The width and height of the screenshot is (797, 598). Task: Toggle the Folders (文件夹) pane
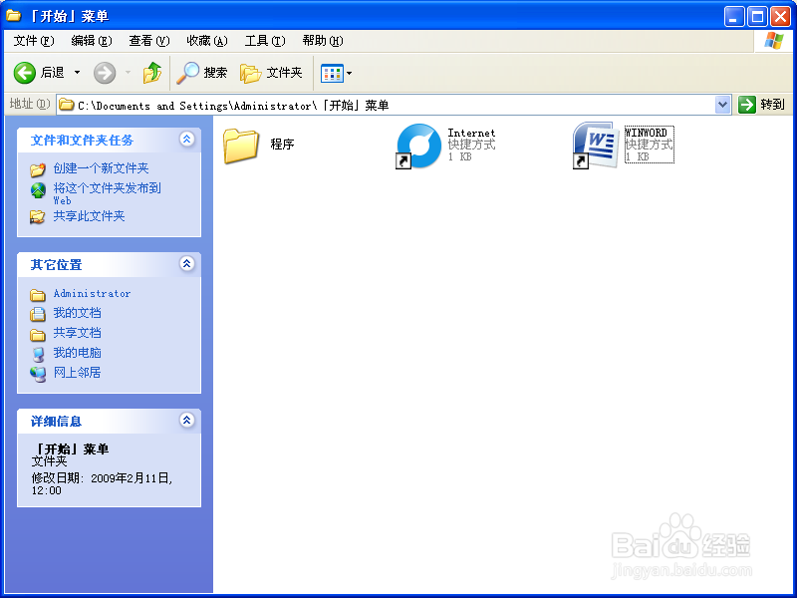271,73
